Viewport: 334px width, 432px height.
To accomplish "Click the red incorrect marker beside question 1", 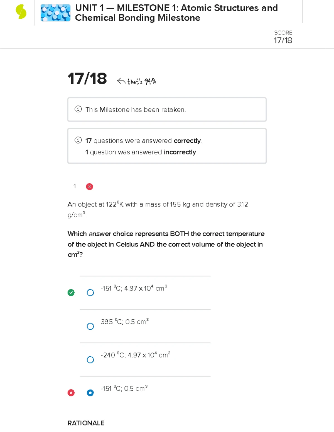I will 89,186.
